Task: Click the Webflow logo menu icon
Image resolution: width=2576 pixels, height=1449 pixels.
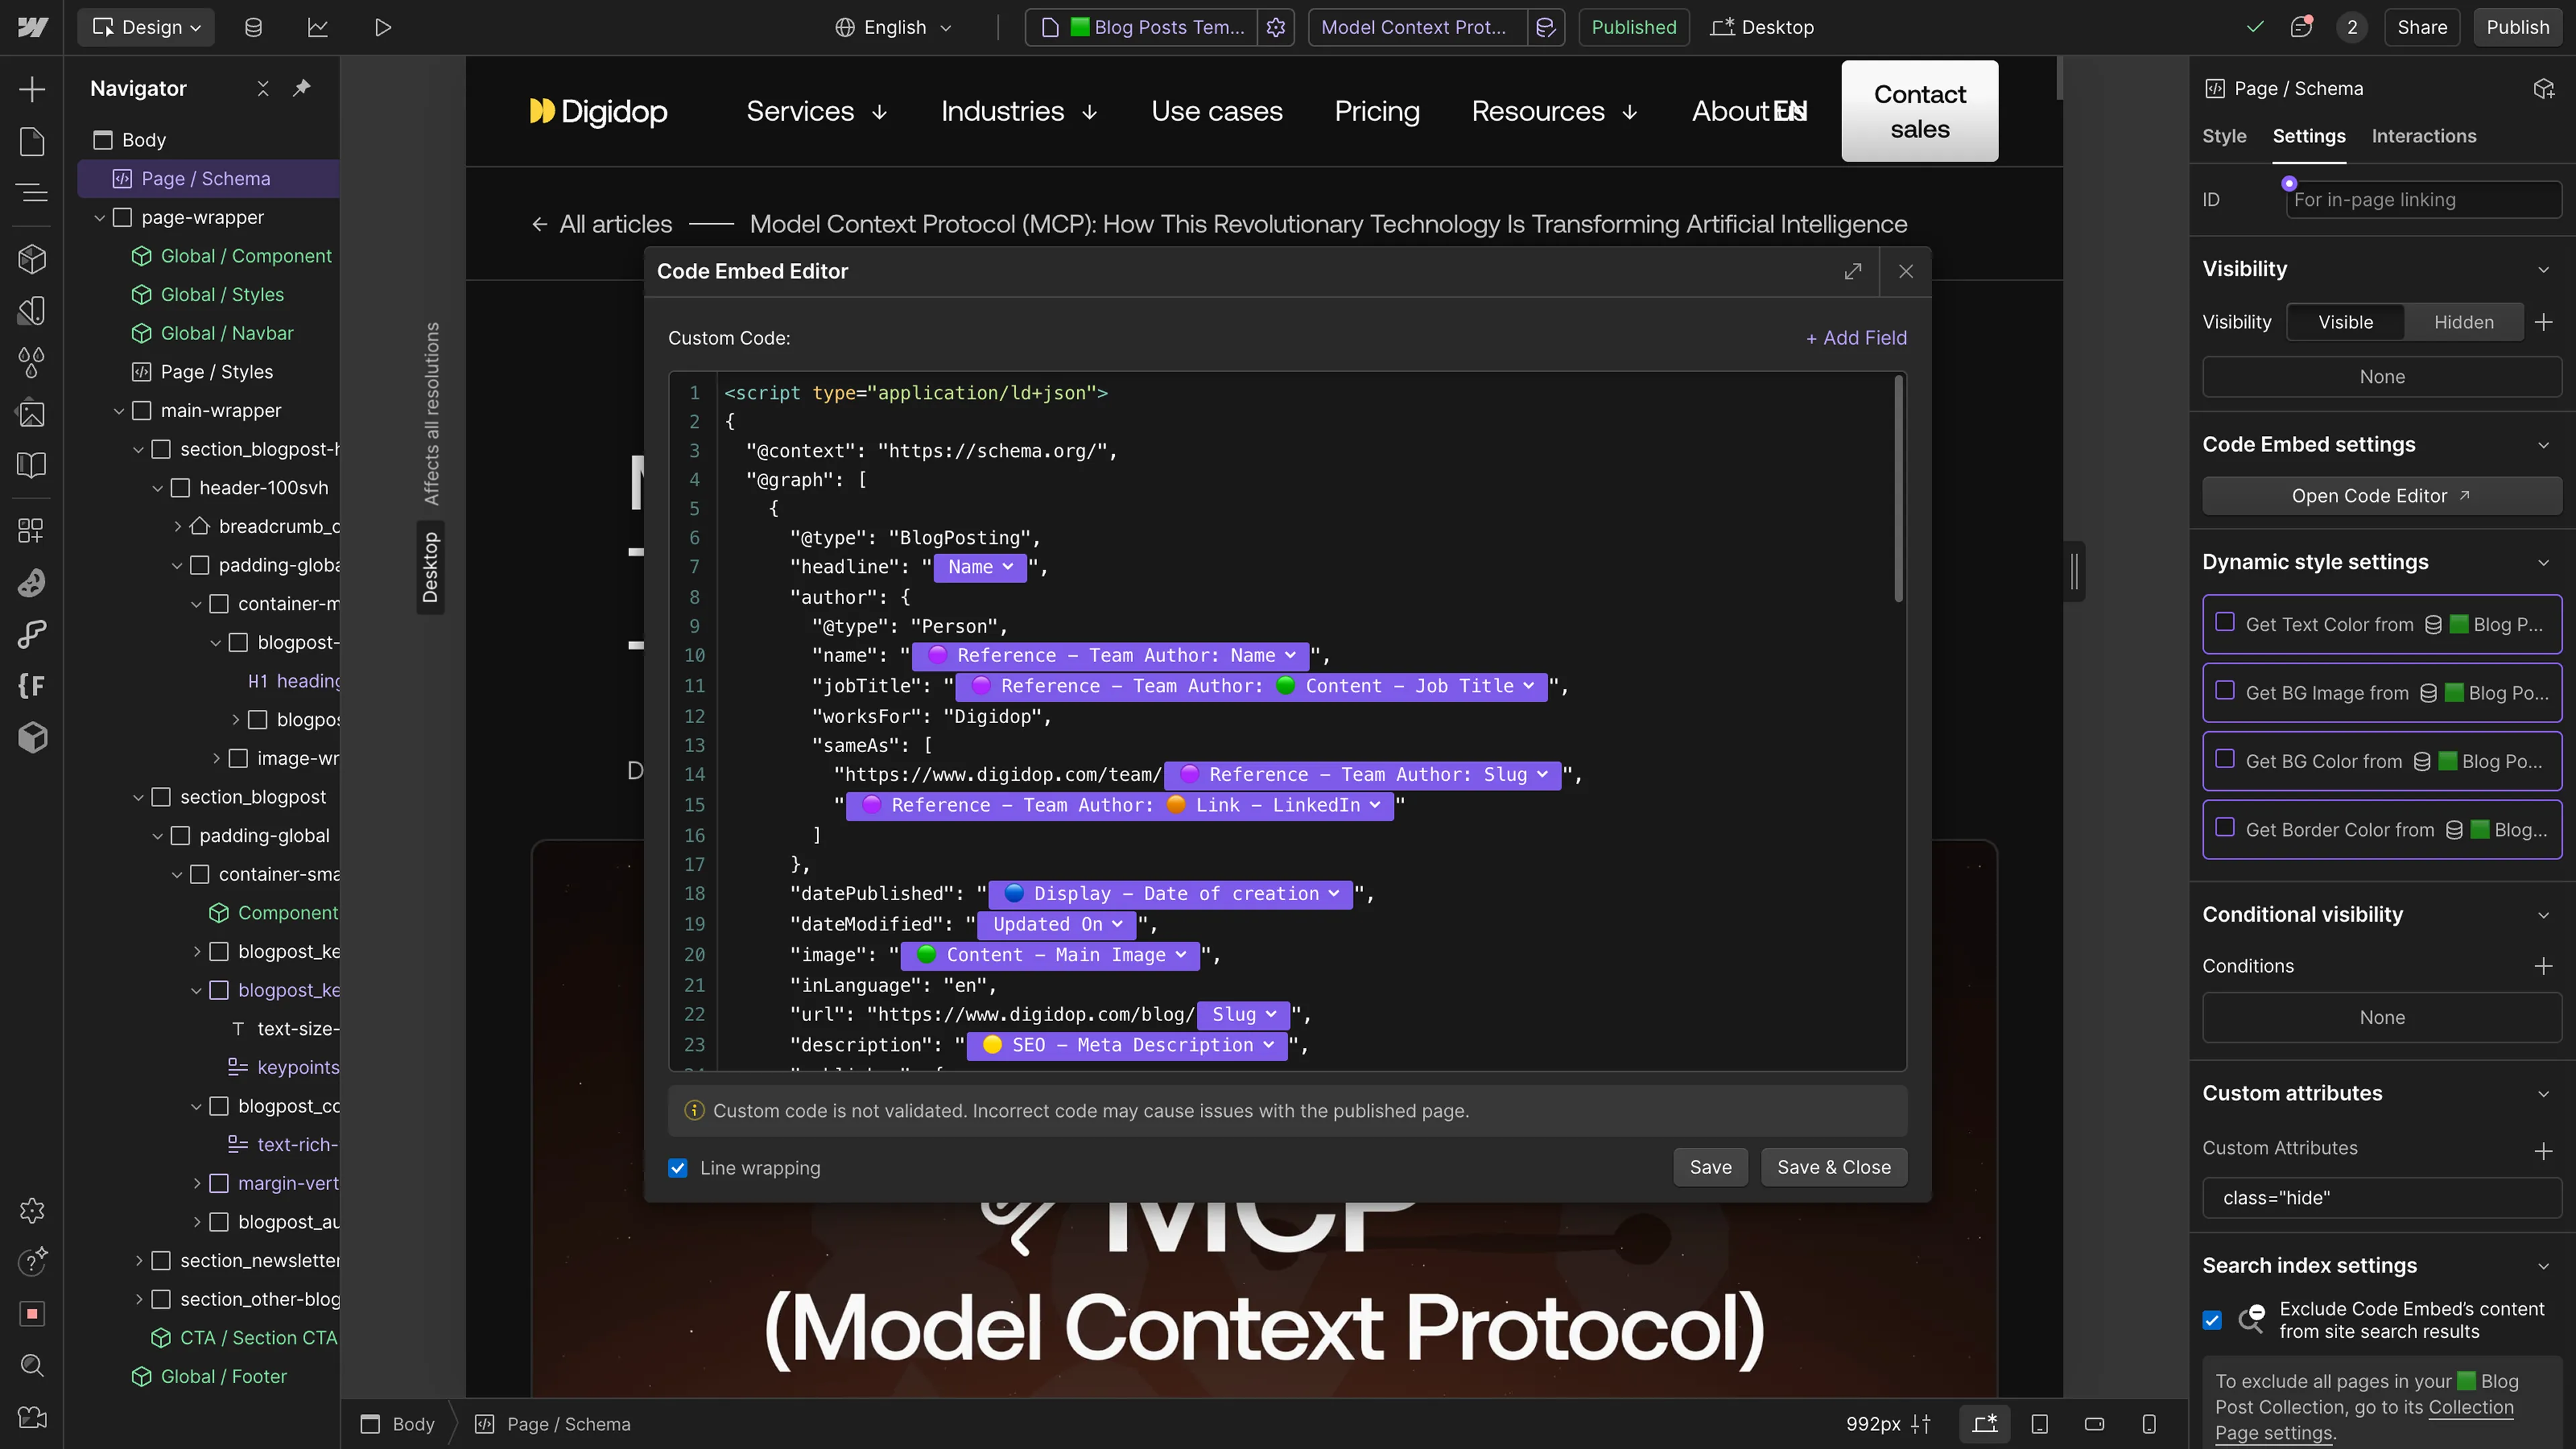Action: coord(32,27)
